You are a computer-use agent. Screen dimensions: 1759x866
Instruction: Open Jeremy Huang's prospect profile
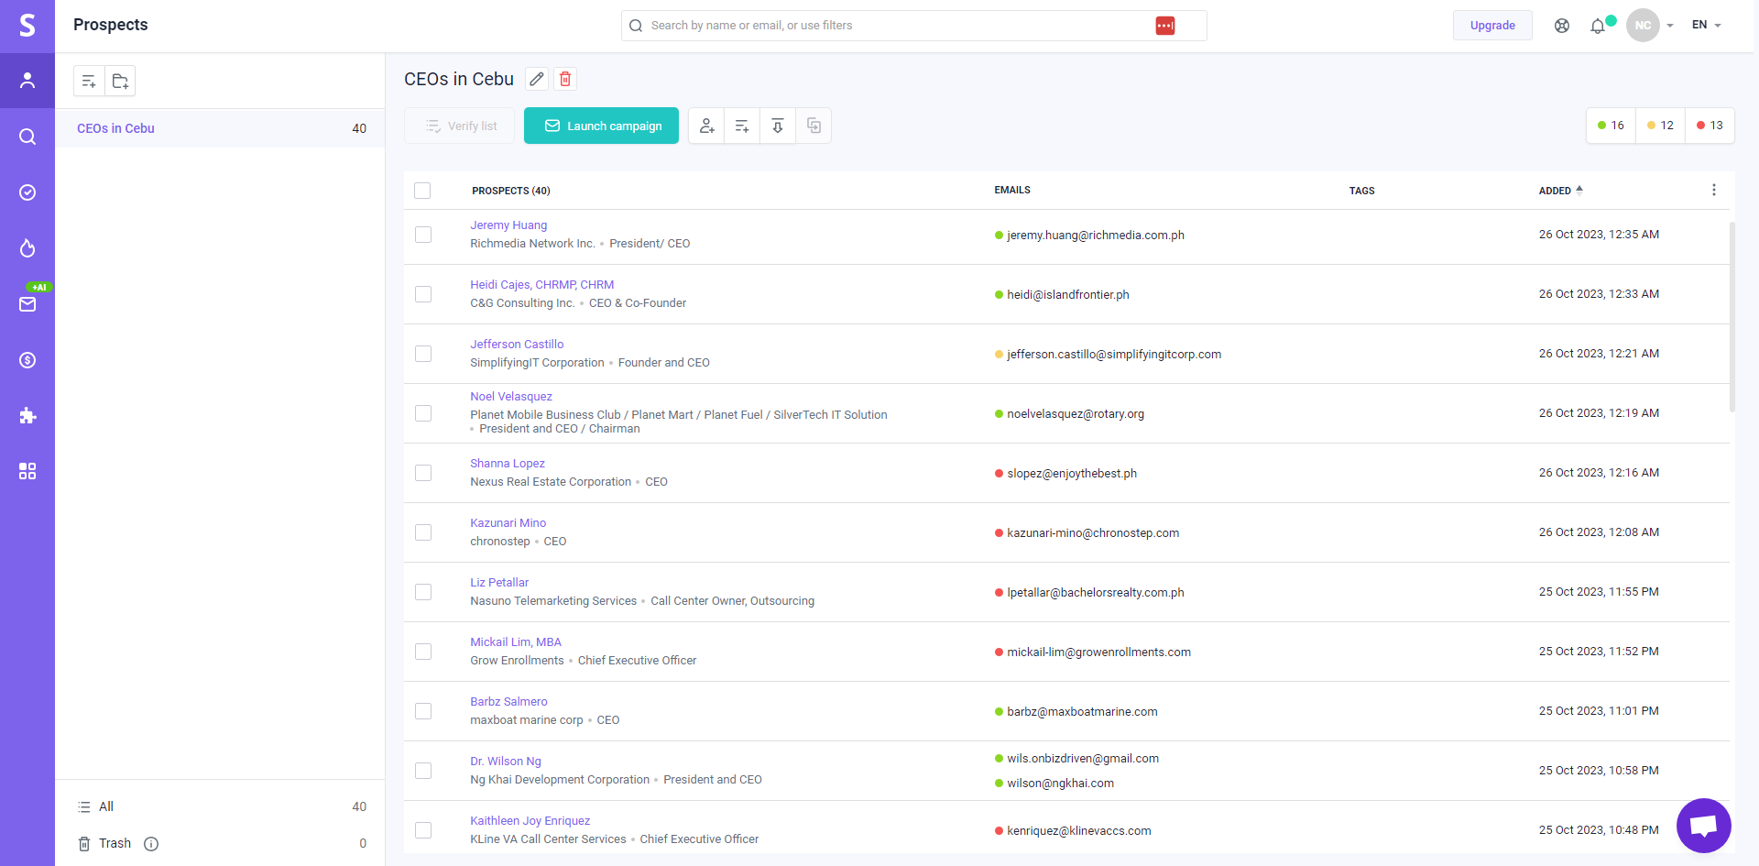pos(508,225)
